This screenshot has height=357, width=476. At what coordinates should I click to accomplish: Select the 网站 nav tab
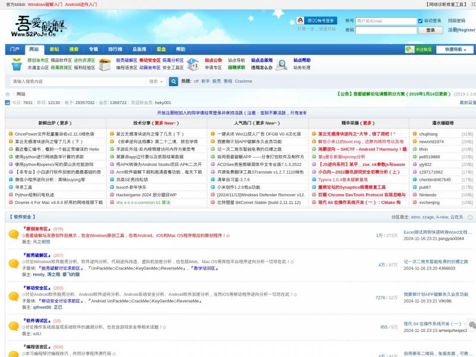[34, 49]
